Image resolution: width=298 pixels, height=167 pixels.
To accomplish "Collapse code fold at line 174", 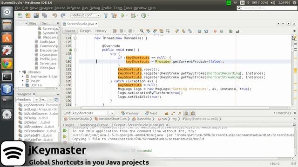I will [x=75, y=38].
